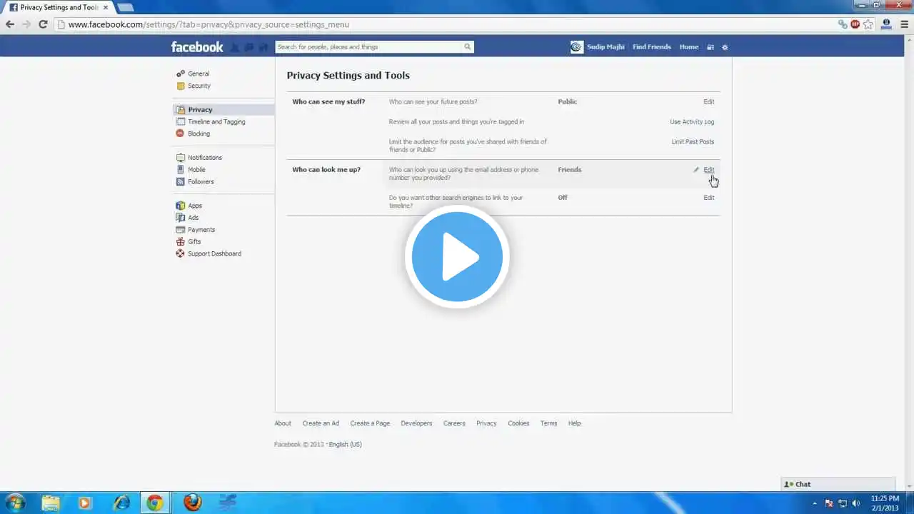The height and width of the screenshot is (514, 914).
Task: Open Internet Explorer from taskbar
Action: point(121,503)
